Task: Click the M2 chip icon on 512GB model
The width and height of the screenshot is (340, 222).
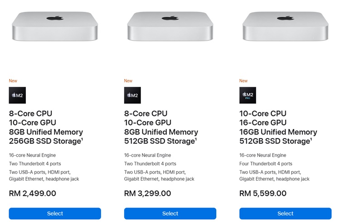Action: click(x=132, y=95)
